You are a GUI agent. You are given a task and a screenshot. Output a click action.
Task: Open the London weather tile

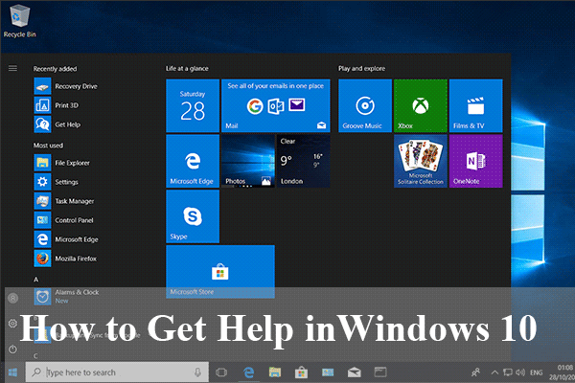click(303, 161)
